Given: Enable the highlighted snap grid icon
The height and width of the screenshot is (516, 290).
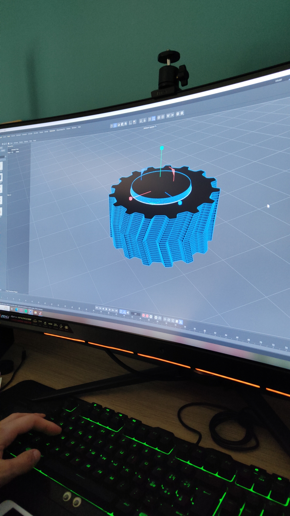Looking at the screenshot, I should click(153, 118).
